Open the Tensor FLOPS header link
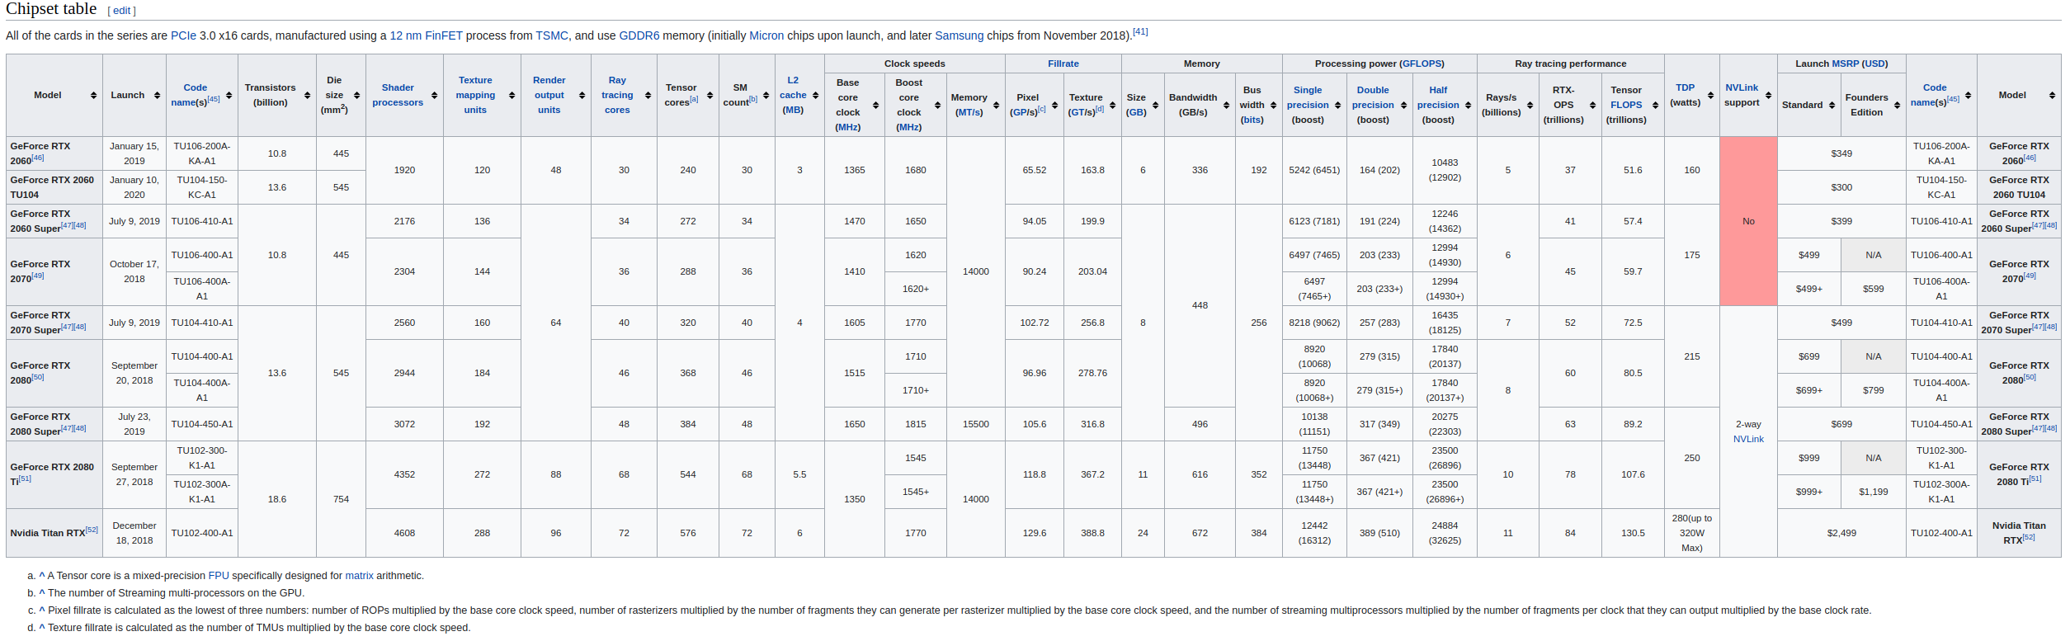Screen dimensions: 2070x641 pos(1626,105)
